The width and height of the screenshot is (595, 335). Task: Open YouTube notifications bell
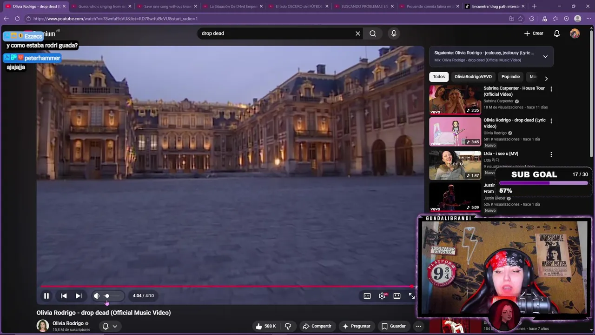click(557, 33)
